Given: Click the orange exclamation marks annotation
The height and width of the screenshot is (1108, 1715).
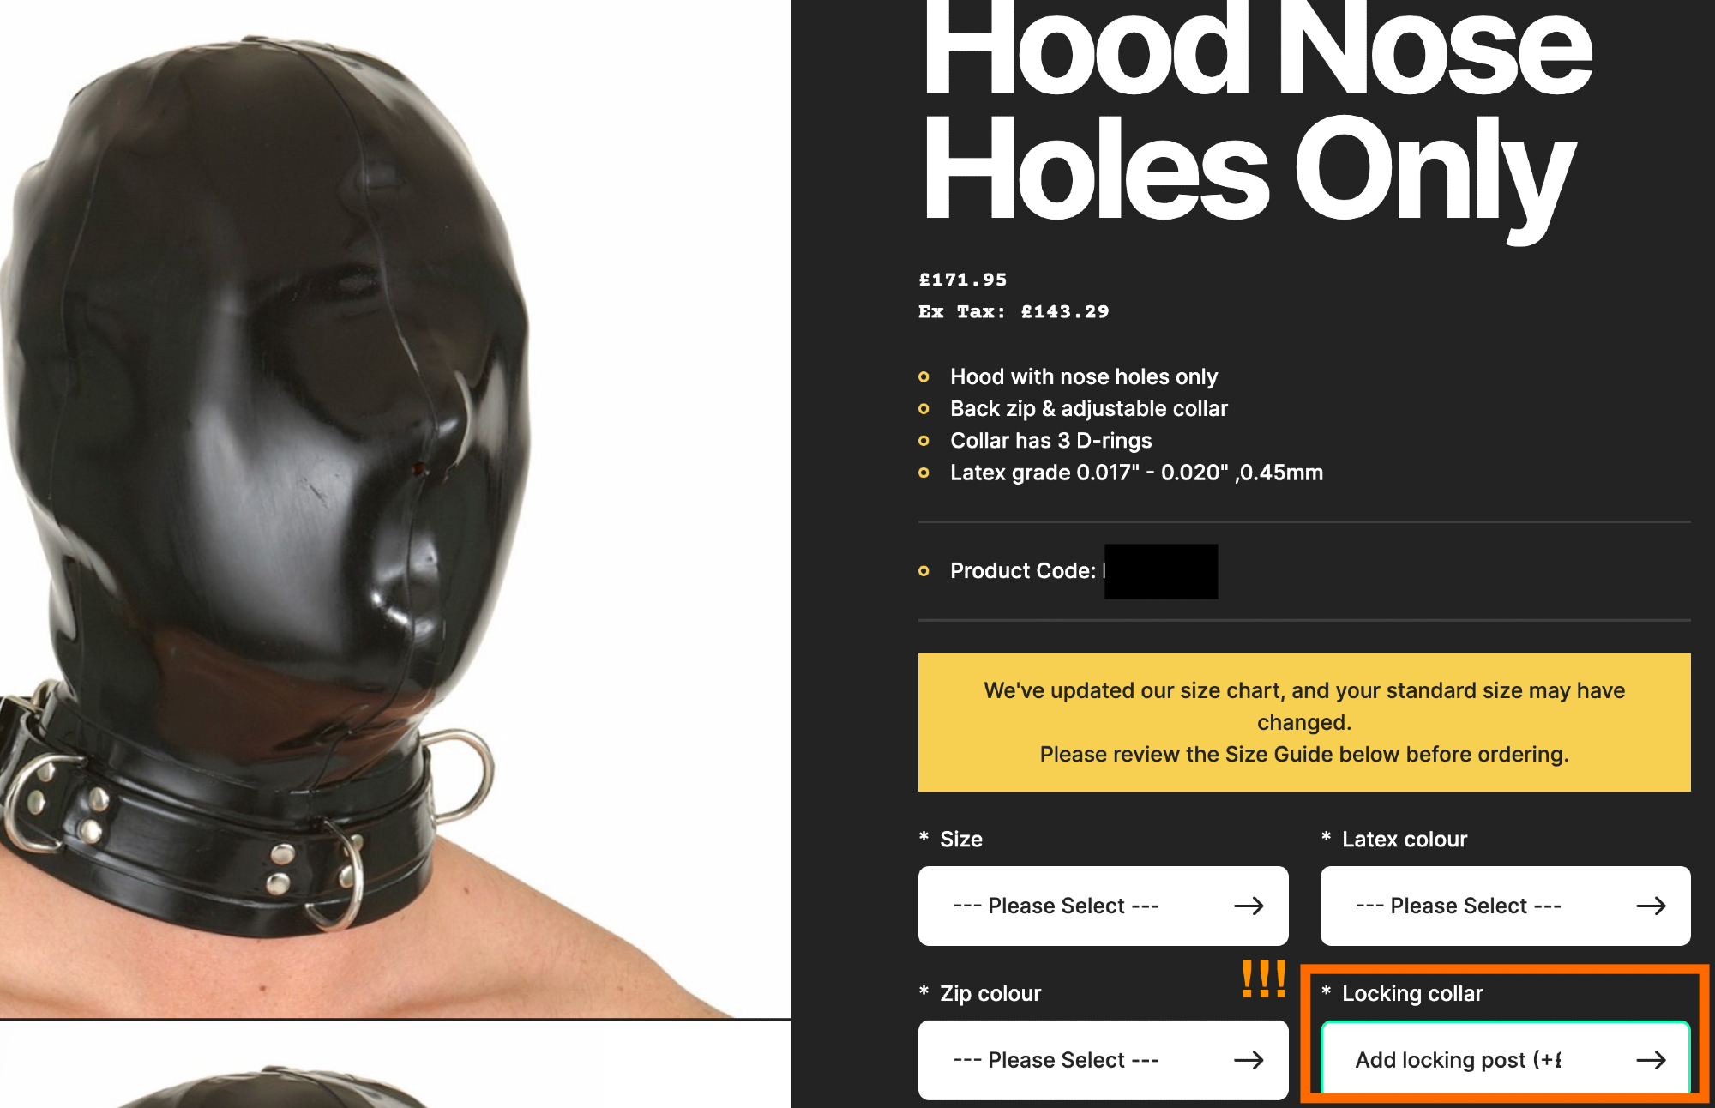Looking at the screenshot, I should coord(1264,979).
